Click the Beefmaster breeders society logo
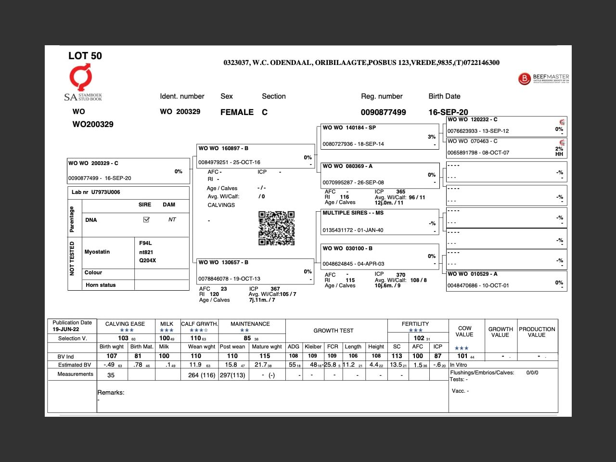Image resolution: width=616 pixels, height=462 pixels. pos(544,78)
